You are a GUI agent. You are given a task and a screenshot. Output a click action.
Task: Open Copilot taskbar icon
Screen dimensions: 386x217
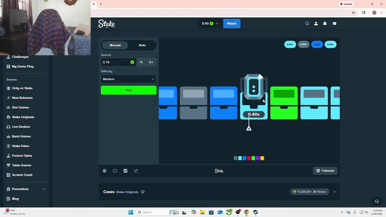(193, 212)
